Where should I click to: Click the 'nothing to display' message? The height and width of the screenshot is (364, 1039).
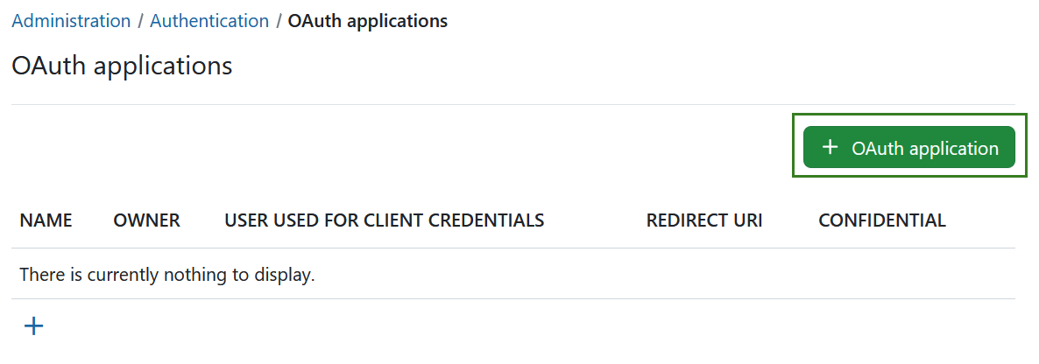[x=166, y=275]
